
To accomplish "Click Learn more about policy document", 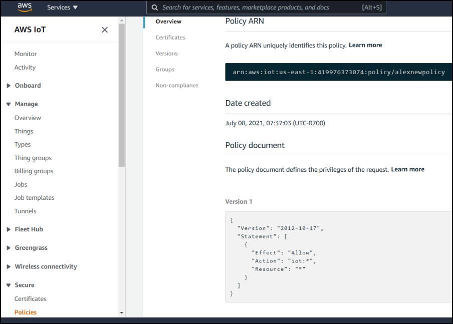I will 407,169.
